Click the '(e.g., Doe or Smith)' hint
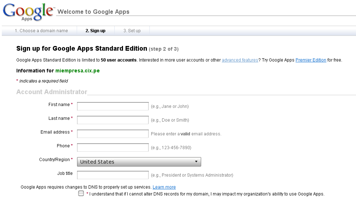 tap(170, 120)
